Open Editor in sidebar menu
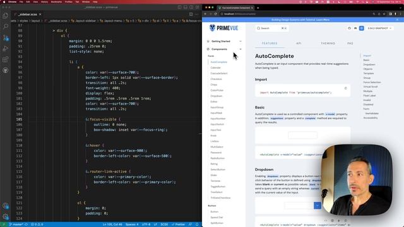 (213, 102)
